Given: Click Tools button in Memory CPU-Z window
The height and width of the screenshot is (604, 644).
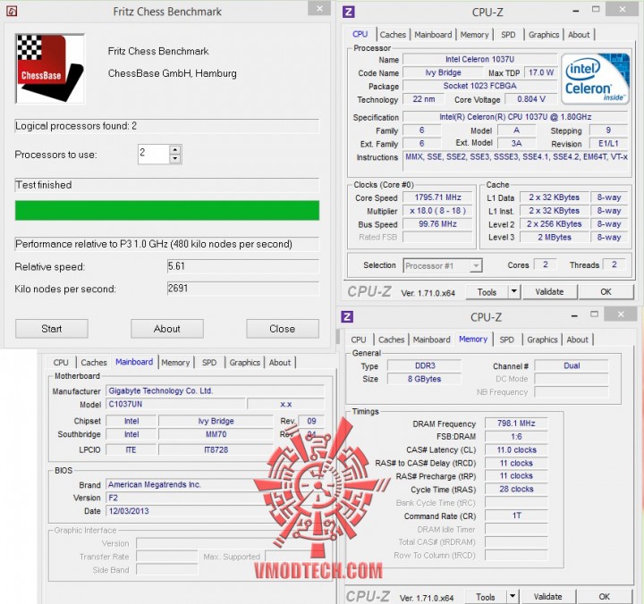Looking at the screenshot, I should click(485, 597).
